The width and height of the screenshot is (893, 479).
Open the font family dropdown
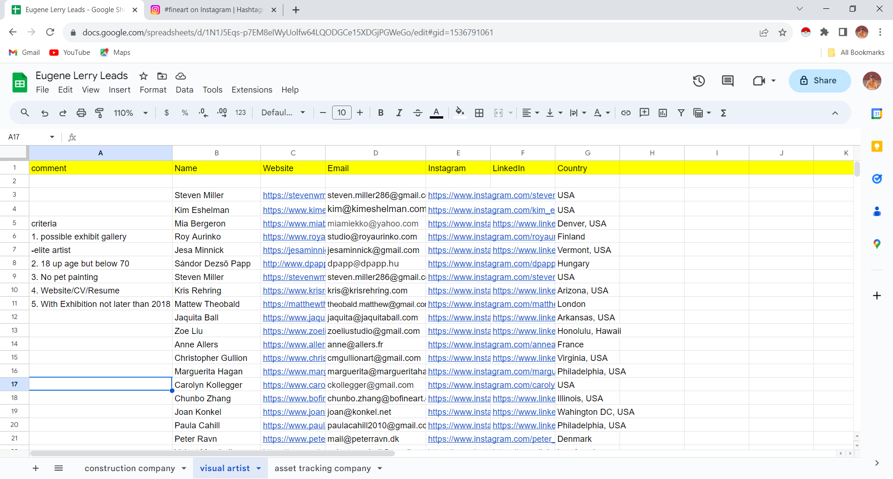pos(283,113)
